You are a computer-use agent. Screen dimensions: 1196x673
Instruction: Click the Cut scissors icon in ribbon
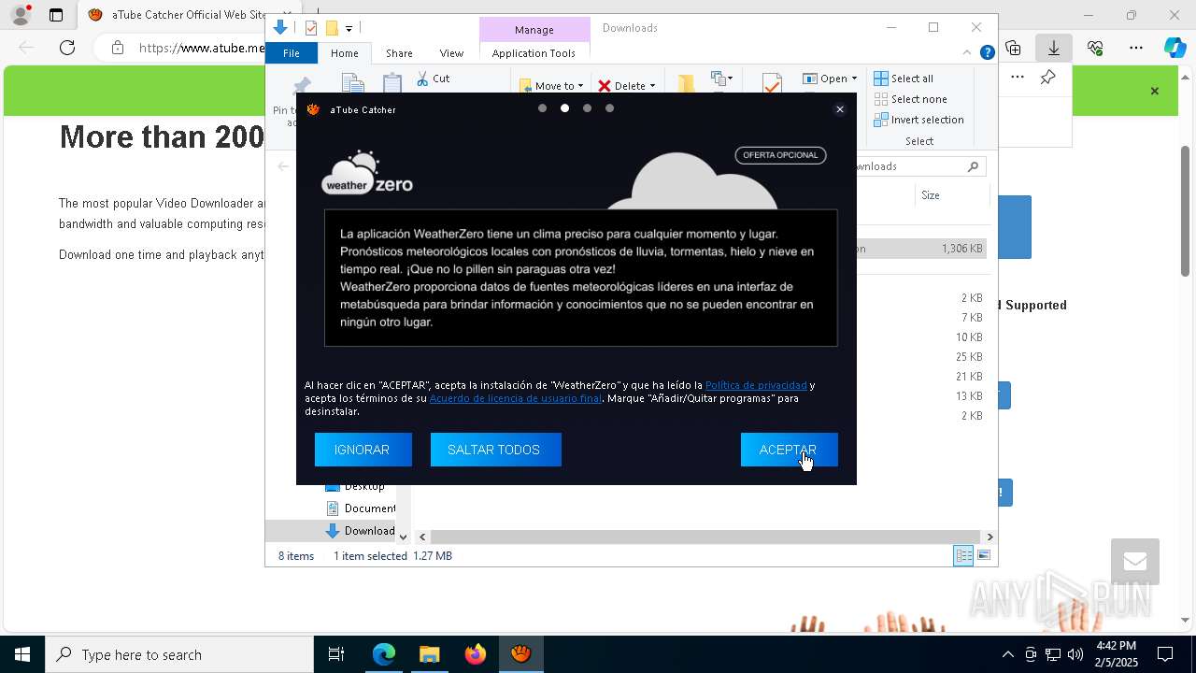point(422,79)
